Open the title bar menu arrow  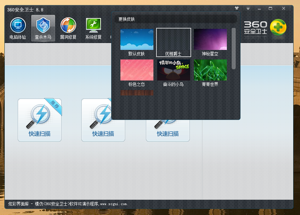(248, 8)
